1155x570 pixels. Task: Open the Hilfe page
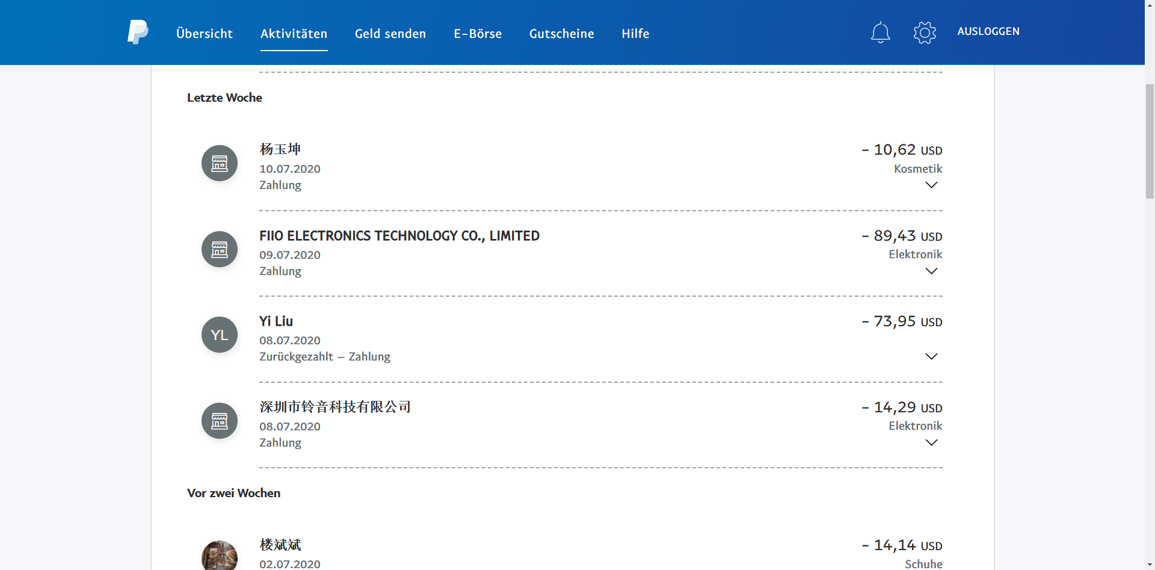tap(635, 34)
